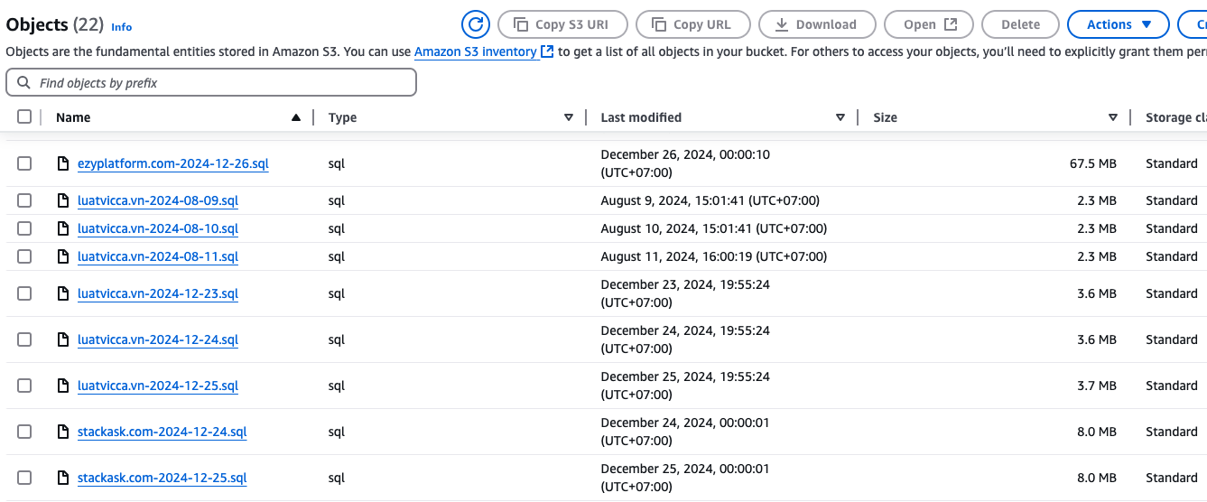1207x502 pixels.
Task: Click file icon beside luatvicca.vn-2024-12-23.sql
Action: tap(63, 293)
